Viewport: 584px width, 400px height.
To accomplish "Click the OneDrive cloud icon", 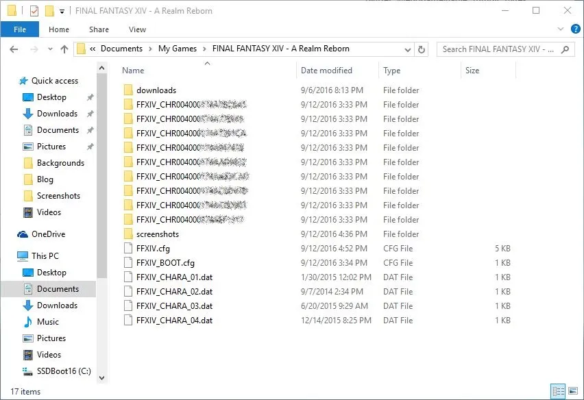I will (23, 234).
